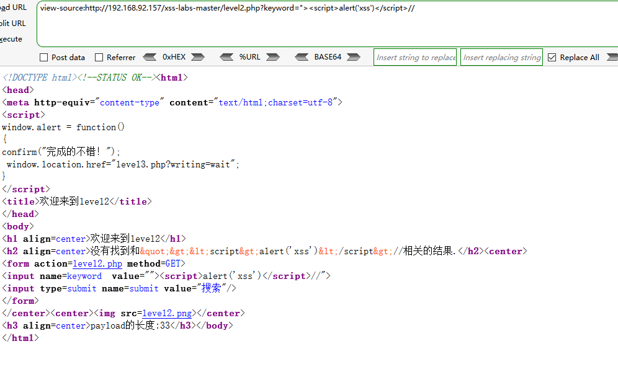Click the closing </form> tag line
618x385 pixels.
[x=20, y=301]
